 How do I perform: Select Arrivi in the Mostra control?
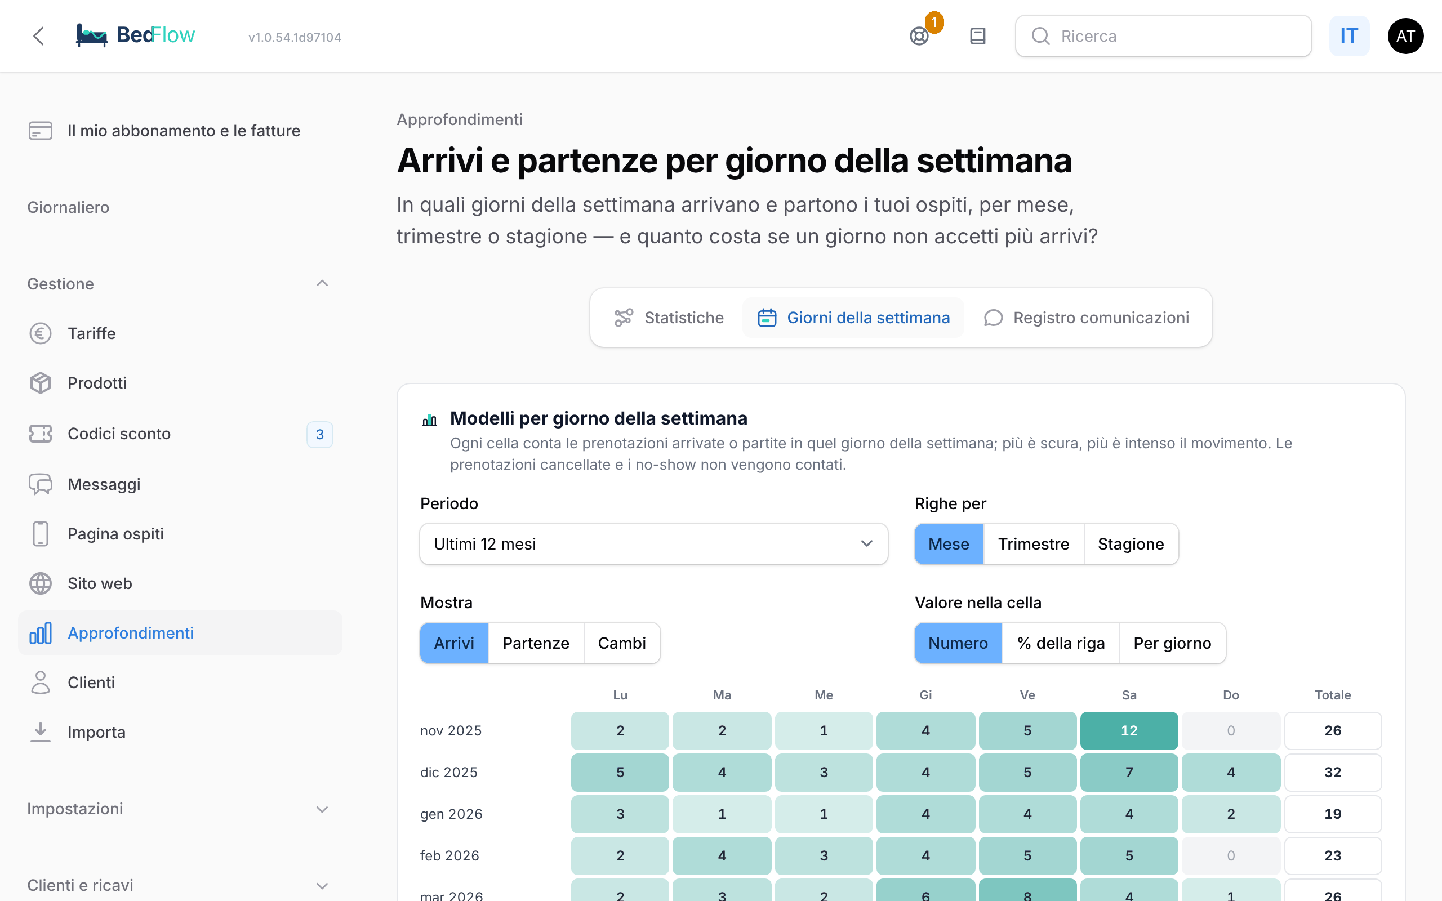pyautogui.click(x=454, y=643)
